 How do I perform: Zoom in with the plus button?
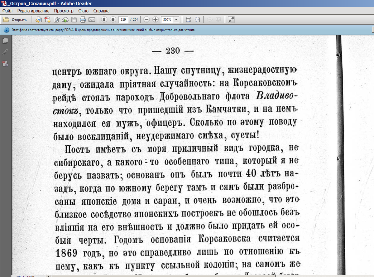click(155, 20)
